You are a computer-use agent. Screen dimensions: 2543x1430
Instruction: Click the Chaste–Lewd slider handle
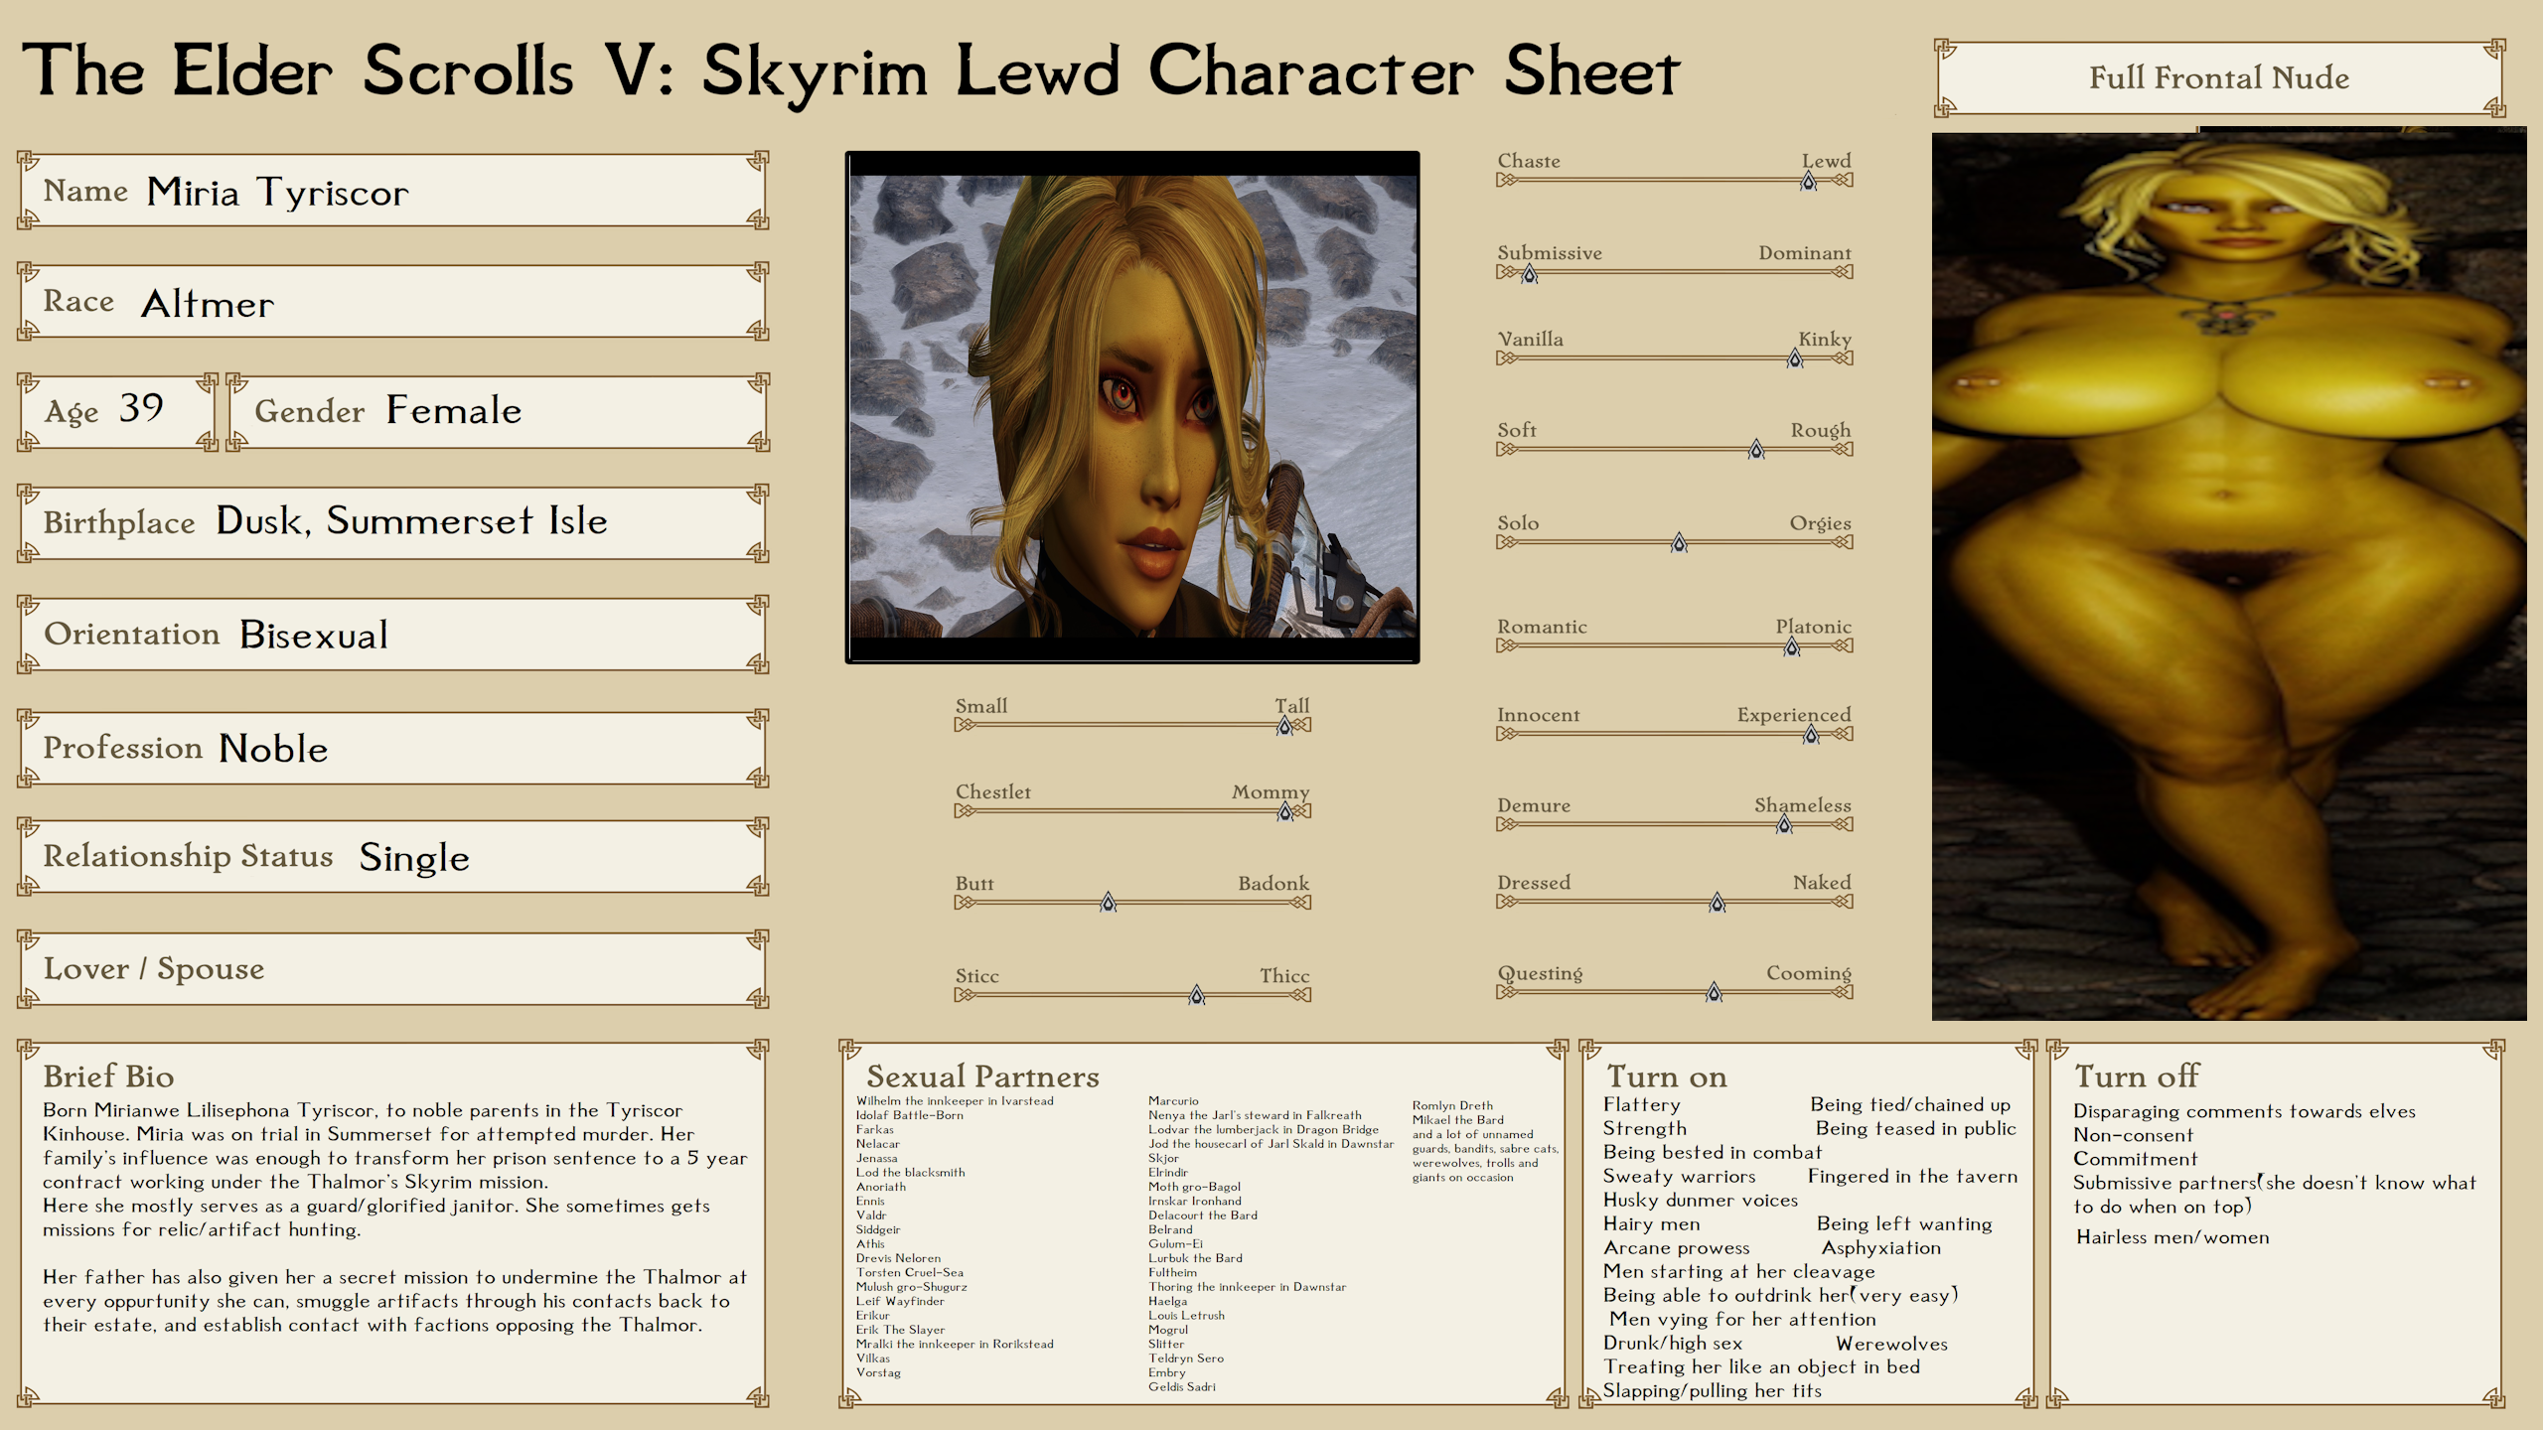pos(1809,181)
